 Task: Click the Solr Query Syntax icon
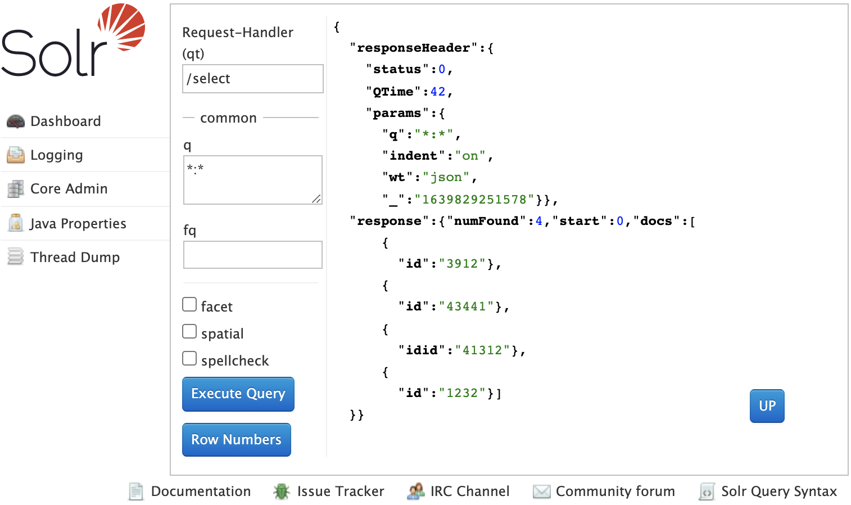coord(707,492)
